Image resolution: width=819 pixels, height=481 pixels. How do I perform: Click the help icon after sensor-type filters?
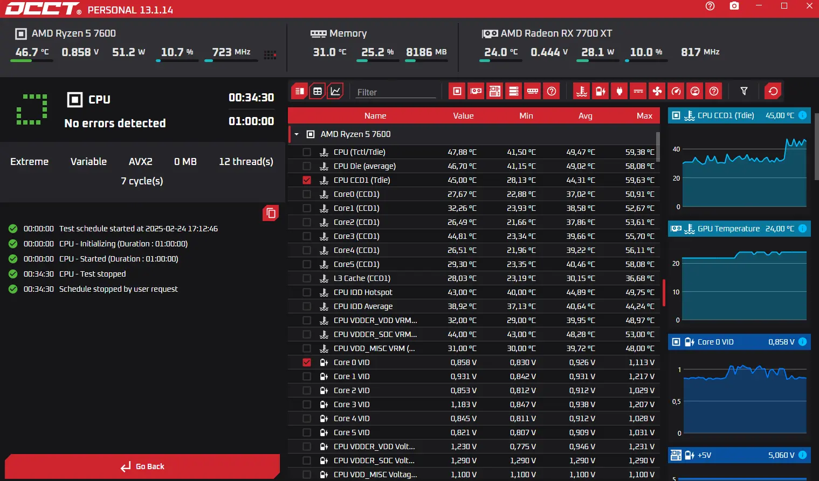714,91
